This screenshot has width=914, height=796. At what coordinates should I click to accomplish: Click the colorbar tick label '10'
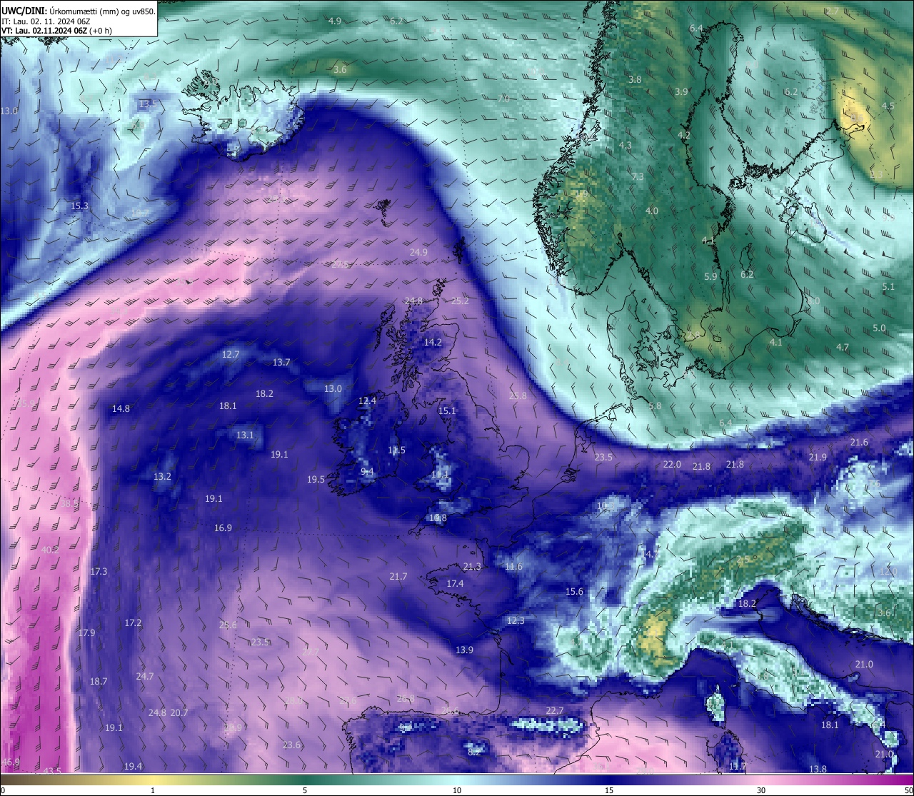pyautogui.click(x=457, y=790)
